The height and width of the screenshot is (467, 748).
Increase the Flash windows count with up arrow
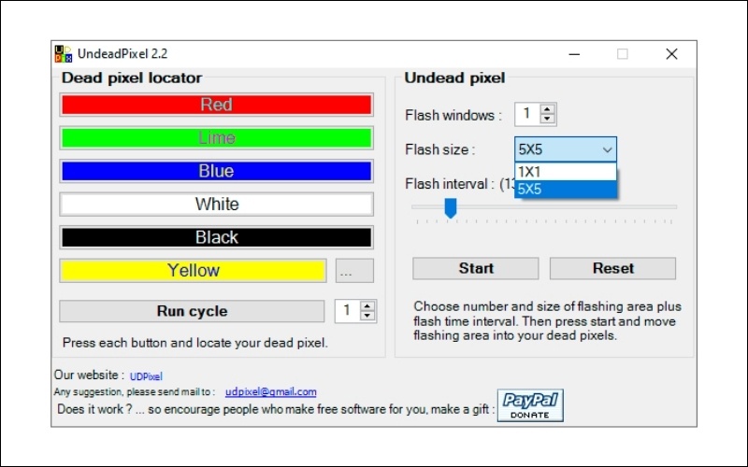548,109
